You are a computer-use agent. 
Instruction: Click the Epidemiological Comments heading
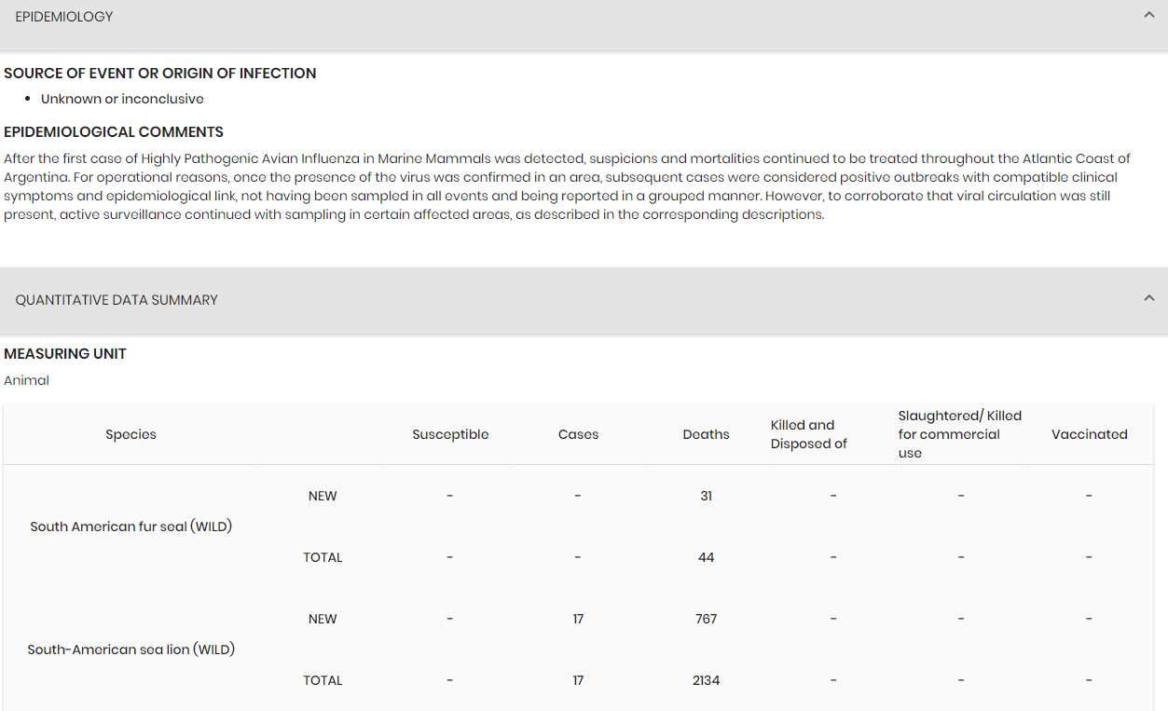[x=114, y=132]
